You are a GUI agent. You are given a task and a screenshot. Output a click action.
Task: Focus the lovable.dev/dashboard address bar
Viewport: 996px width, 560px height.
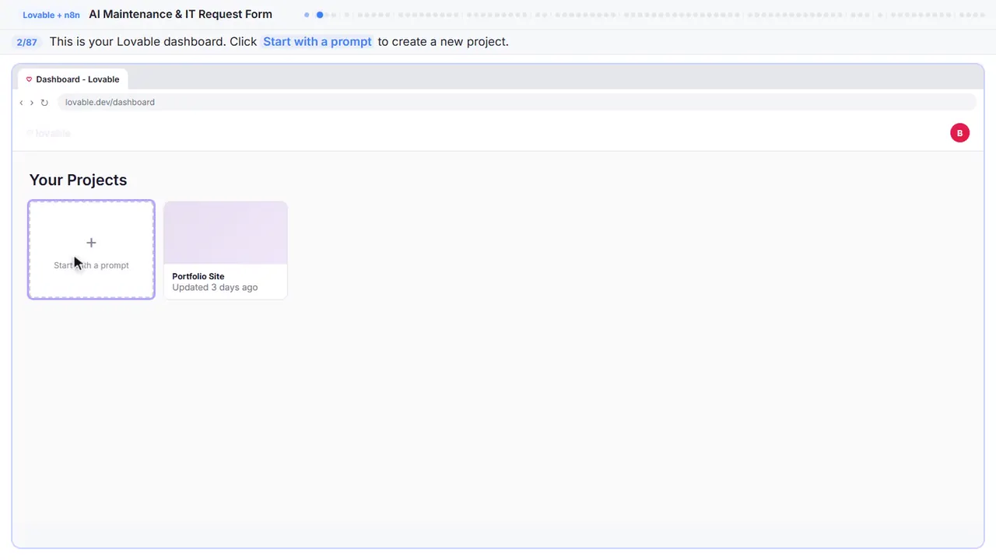[x=517, y=102]
